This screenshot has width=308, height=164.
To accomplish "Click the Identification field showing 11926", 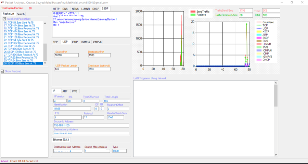I will 72,109.
